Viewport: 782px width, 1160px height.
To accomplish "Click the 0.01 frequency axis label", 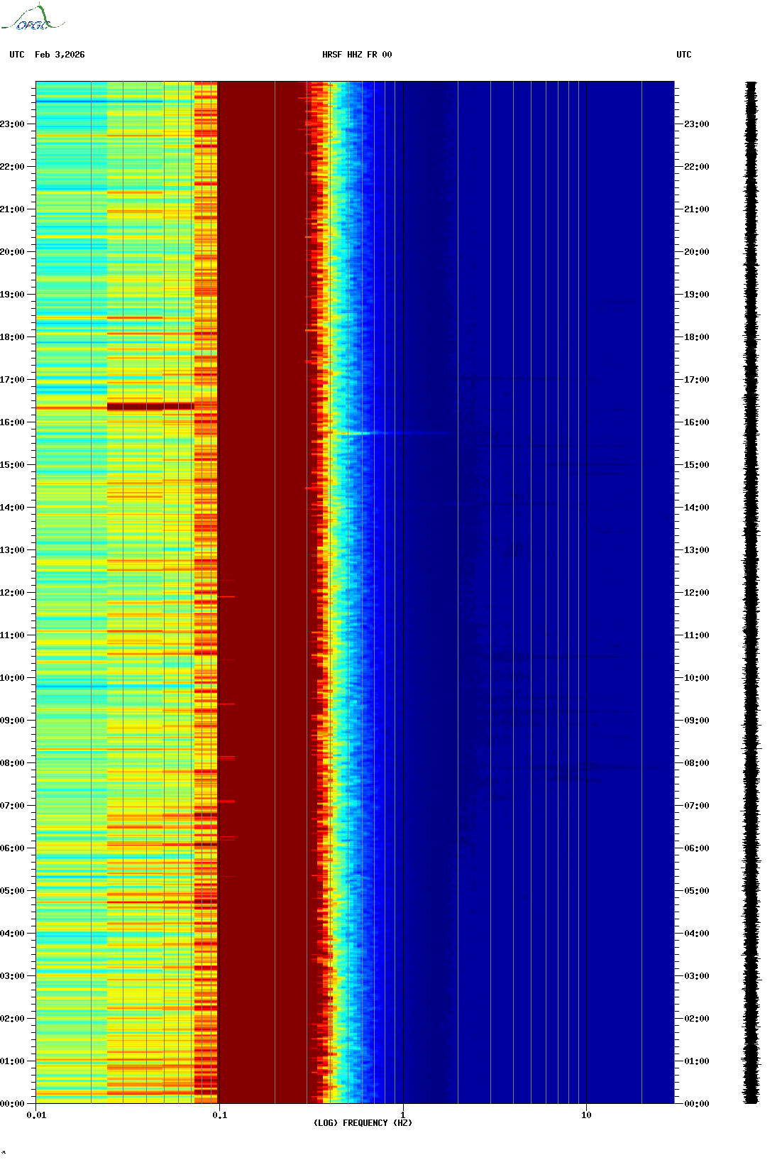I will (36, 1115).
